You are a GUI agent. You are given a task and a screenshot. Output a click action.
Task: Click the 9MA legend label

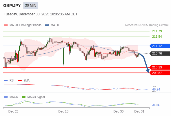tap(27, 81)
